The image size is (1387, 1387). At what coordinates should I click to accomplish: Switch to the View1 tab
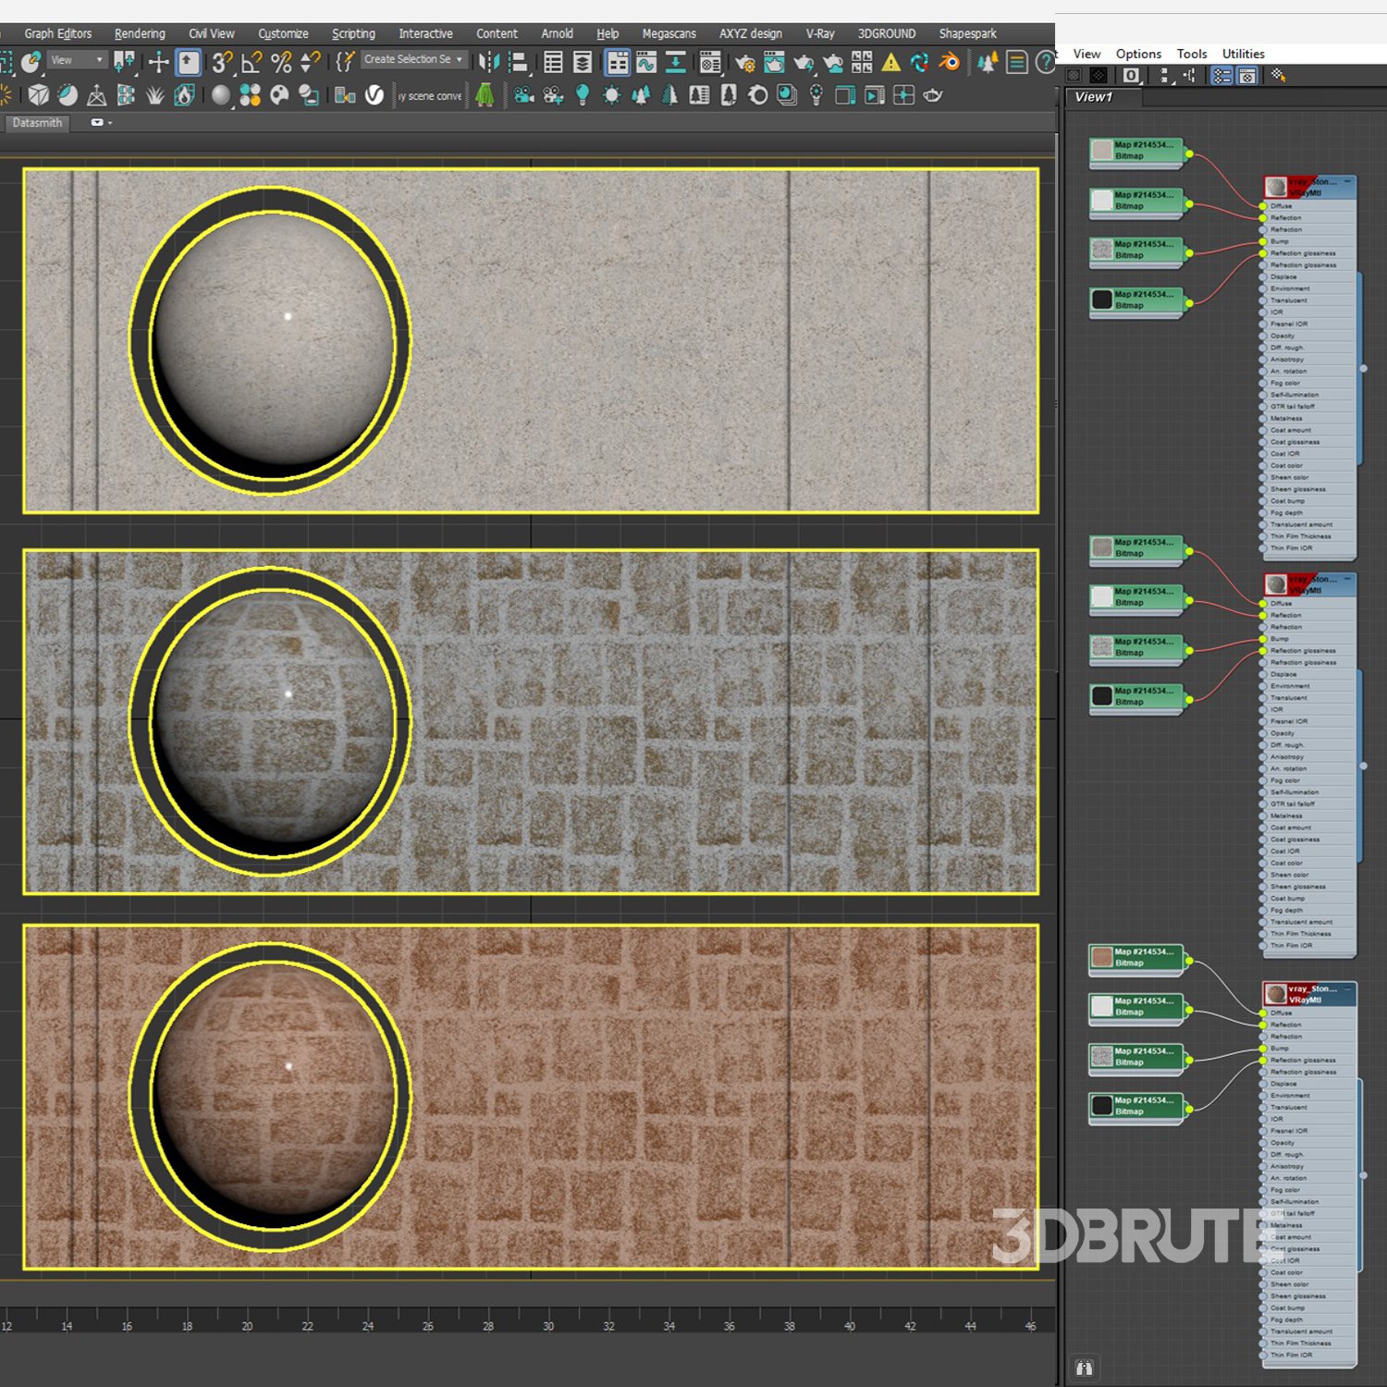(1094, 97)
